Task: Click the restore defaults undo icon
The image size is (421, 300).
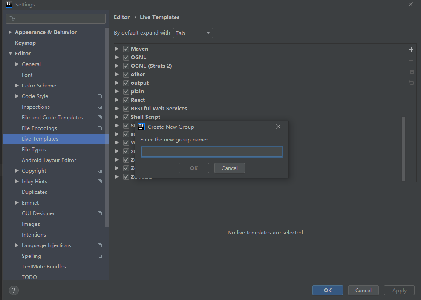Action: (x=411, y=83)
